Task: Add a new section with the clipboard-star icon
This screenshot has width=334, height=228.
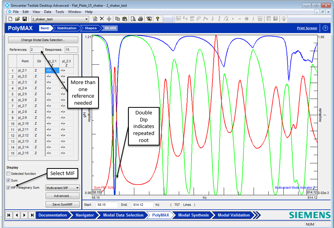Action: [95, 19]
